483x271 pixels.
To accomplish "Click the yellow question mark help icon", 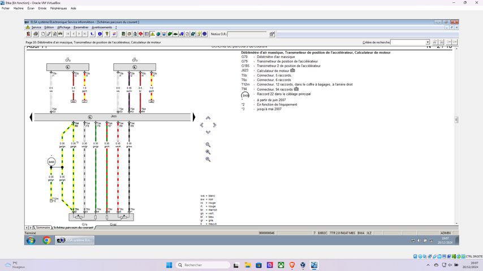I will pyautogui.click(x=107, y=34).
